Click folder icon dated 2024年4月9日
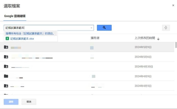Screen dimensions: 177x109 point(6,76)
